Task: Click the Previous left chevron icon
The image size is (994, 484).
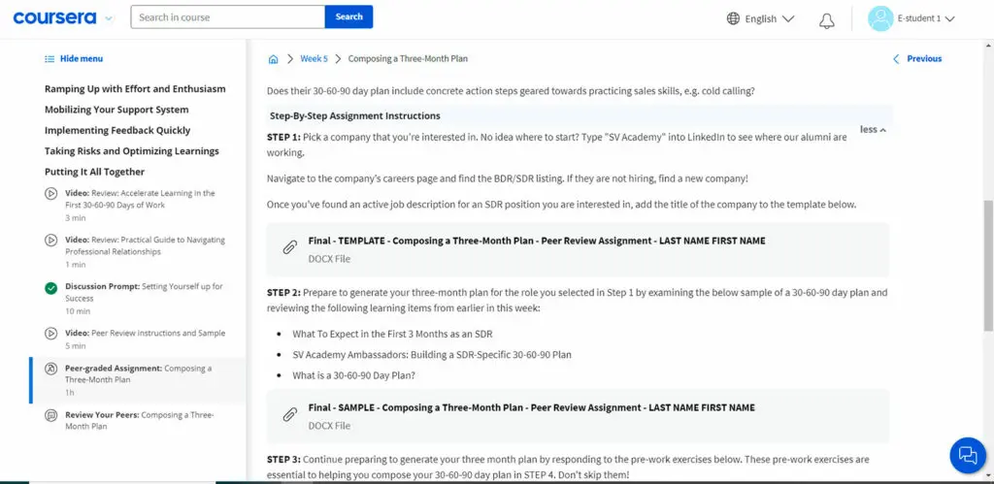Action: click(896, 59)
